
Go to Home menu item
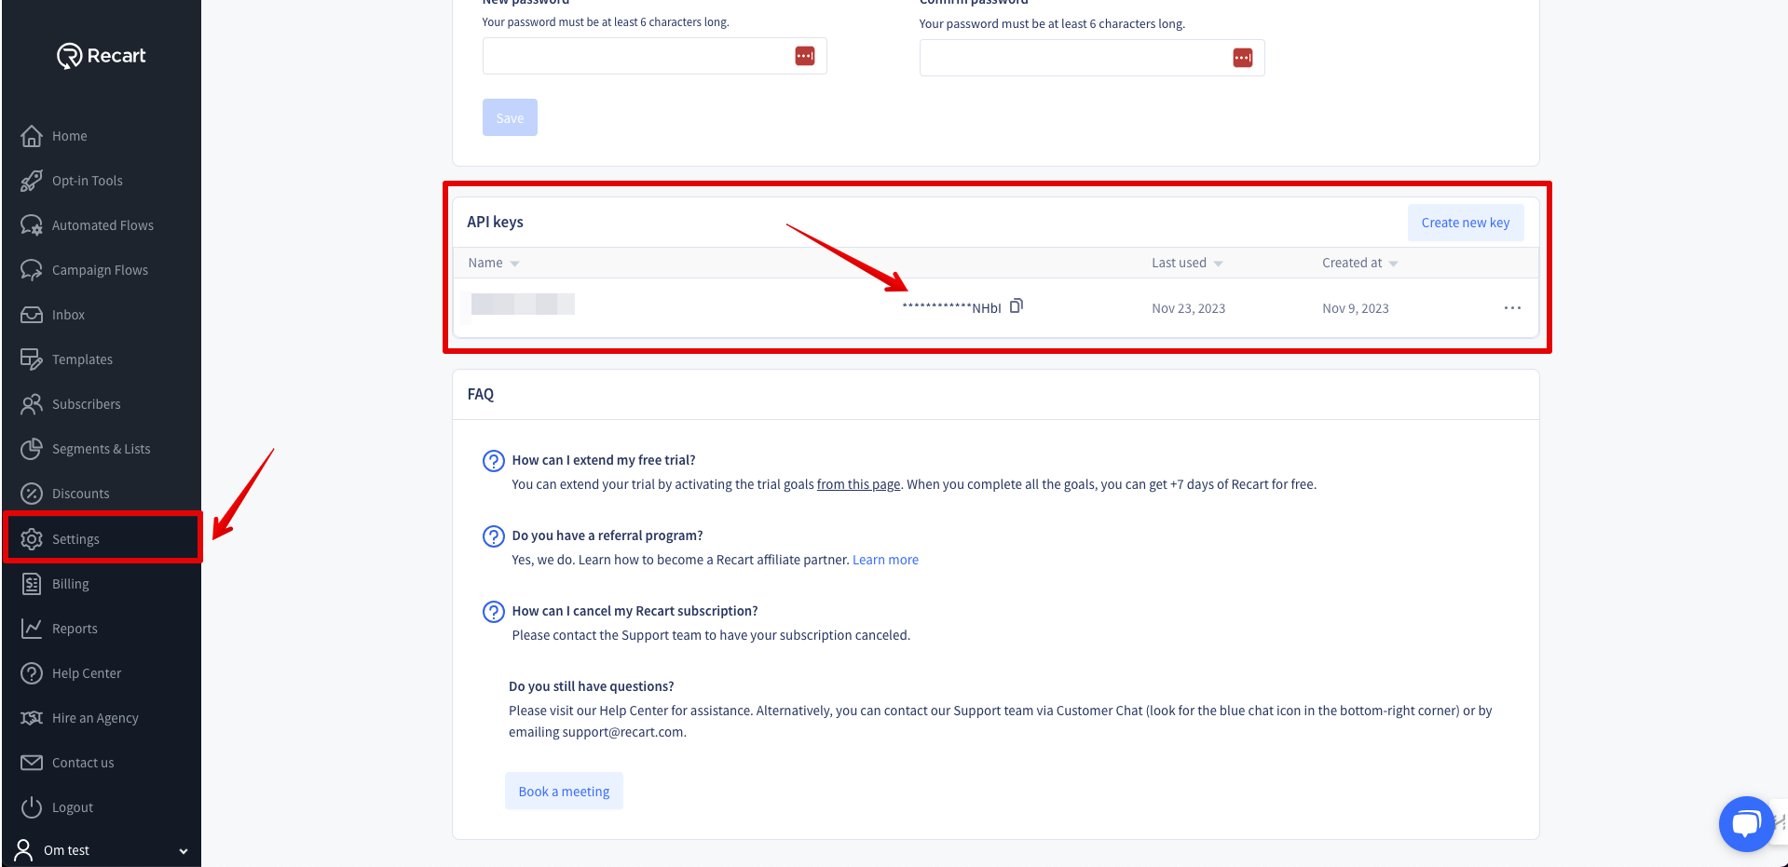click(x=70, y=136)
